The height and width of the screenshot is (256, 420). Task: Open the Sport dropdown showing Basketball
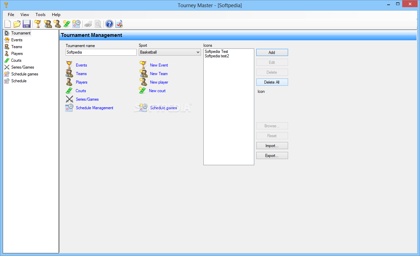(x=170, y=52)
